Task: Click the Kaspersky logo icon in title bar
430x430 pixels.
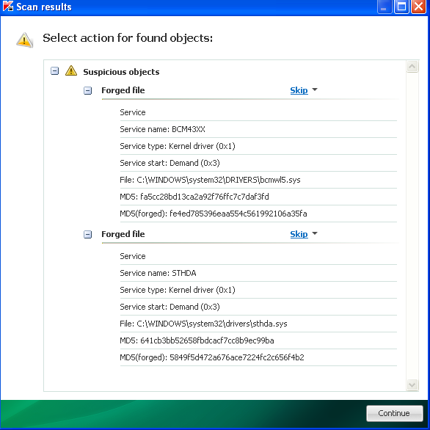Action: coord(7,6)
